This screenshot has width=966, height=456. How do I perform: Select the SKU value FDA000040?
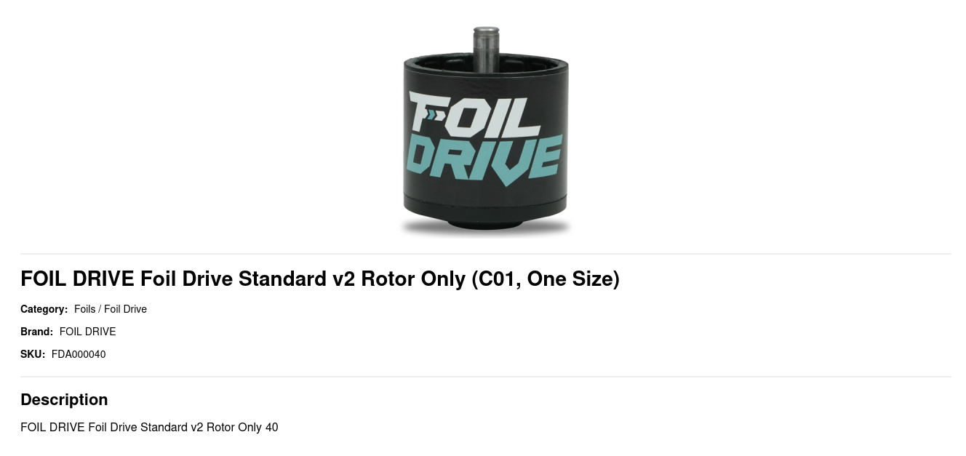pyautogui.click(x=79, y=354)
